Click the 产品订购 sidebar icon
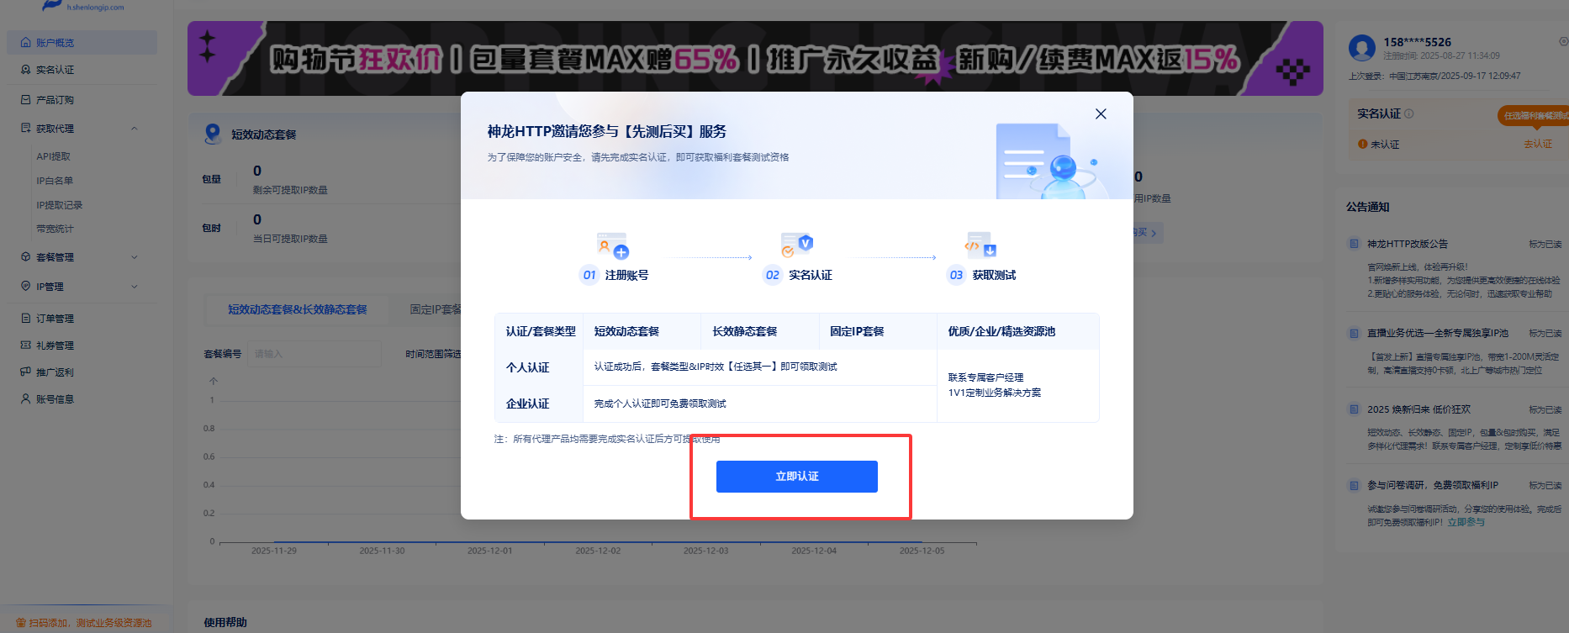This screenshot has width=1569, height=633. point(25,100)
